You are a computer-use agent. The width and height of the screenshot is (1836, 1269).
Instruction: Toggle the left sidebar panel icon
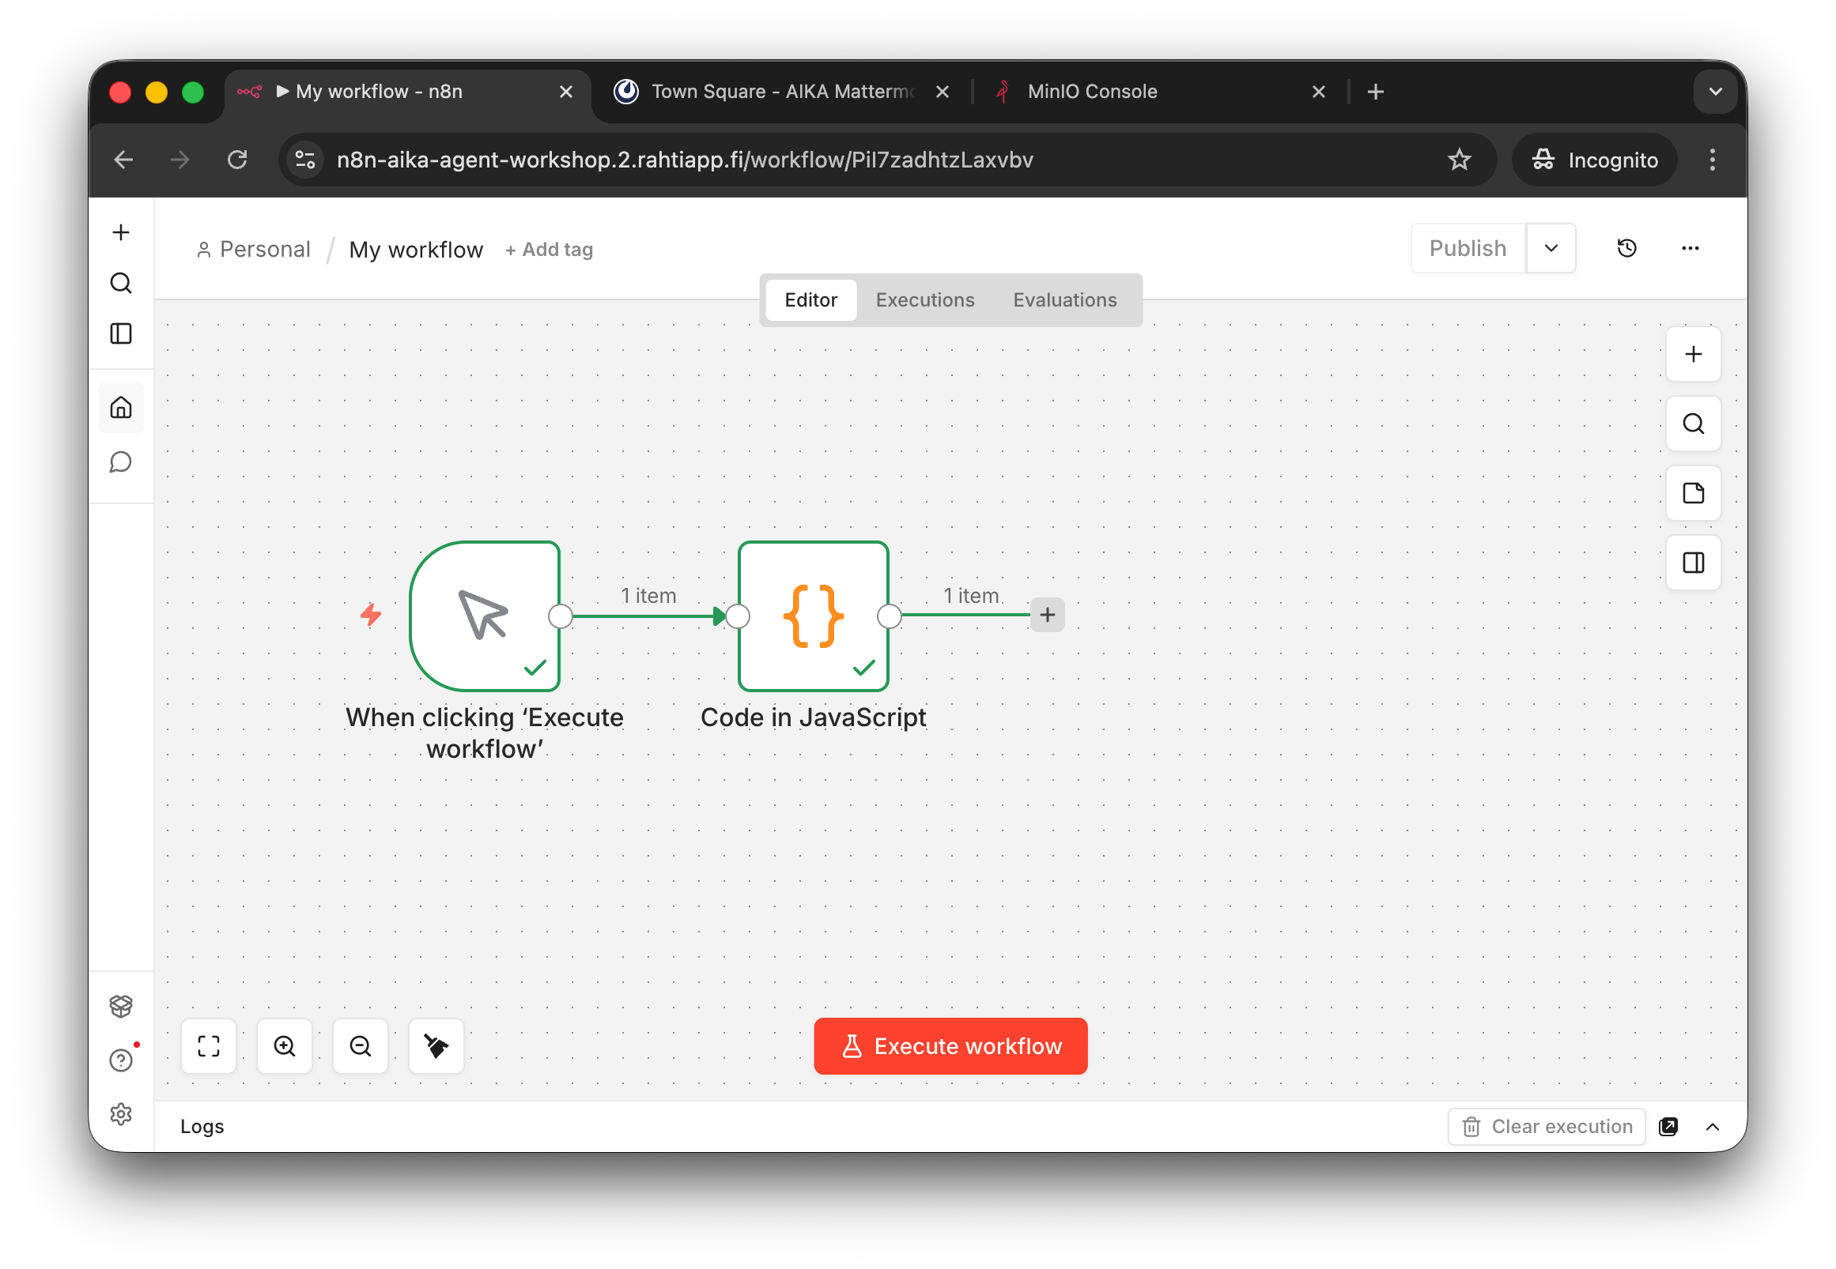point(121,333)
